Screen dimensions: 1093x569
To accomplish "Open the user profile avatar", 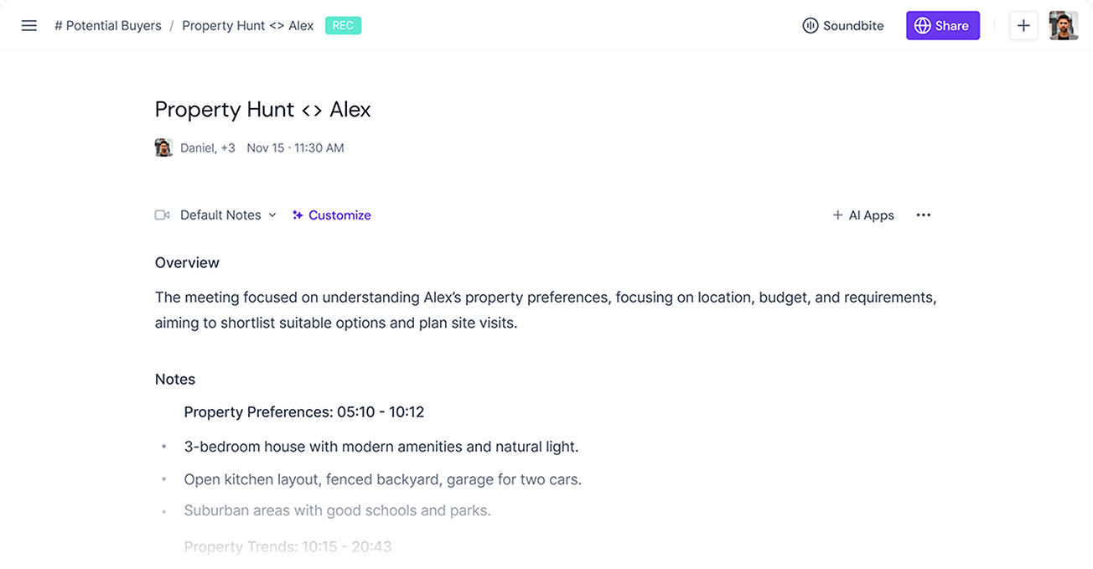I will 1064,26.
